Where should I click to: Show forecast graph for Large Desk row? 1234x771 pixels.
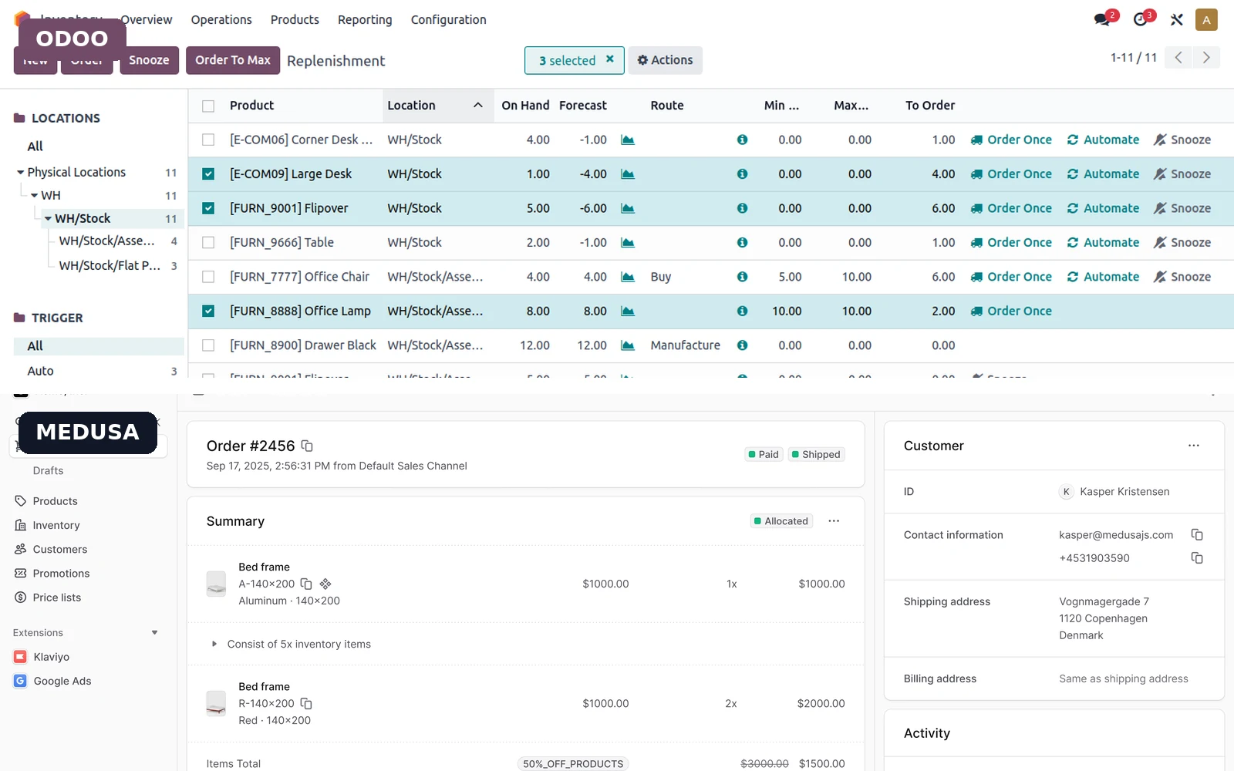[628, 174]
